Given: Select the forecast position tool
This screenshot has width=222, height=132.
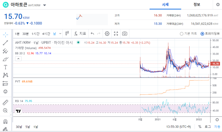Looking at the screenshot, I should pyautogui.click(x=5, y=83).
